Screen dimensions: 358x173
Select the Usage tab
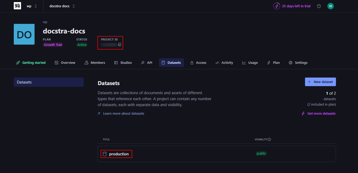pyautogui.click(x=250, y=63)
